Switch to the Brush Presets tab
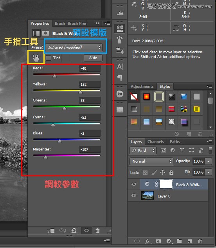The height and width of the screenshot is (248, 216). coord(77,24)
